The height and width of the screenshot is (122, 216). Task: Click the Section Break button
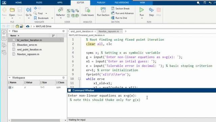[120, 8]
